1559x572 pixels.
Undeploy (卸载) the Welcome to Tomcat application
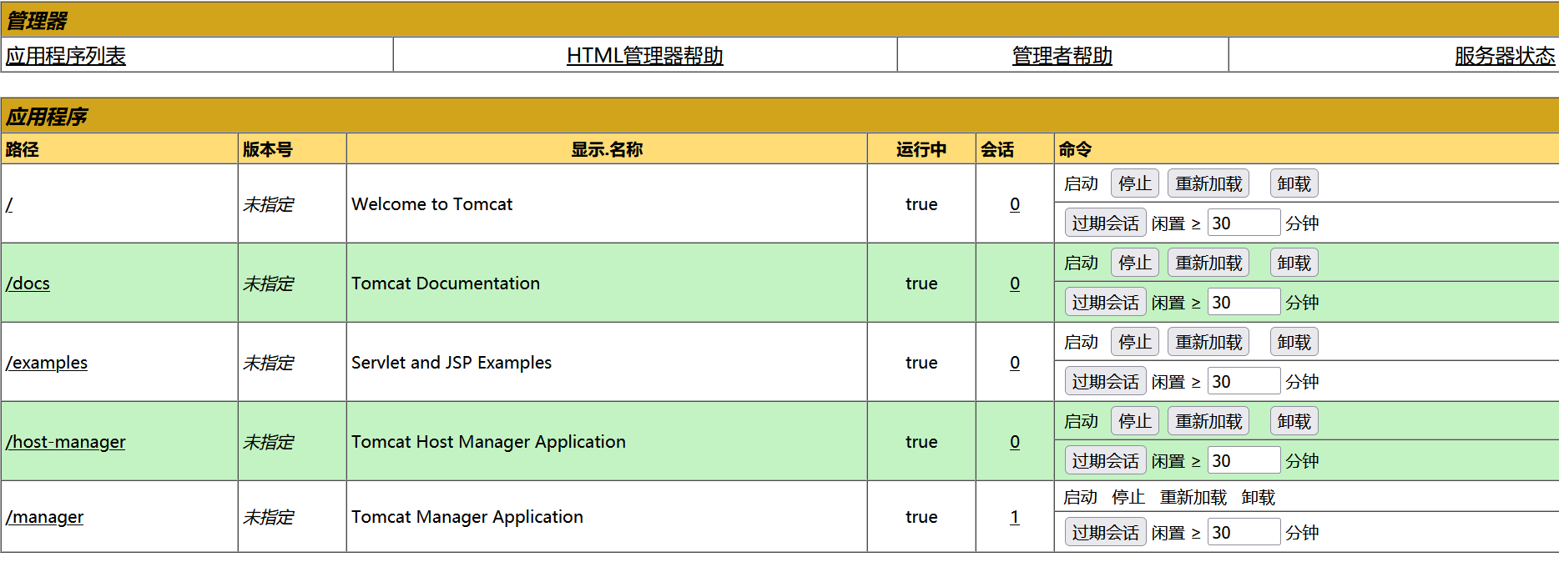tap(1294, 183)
